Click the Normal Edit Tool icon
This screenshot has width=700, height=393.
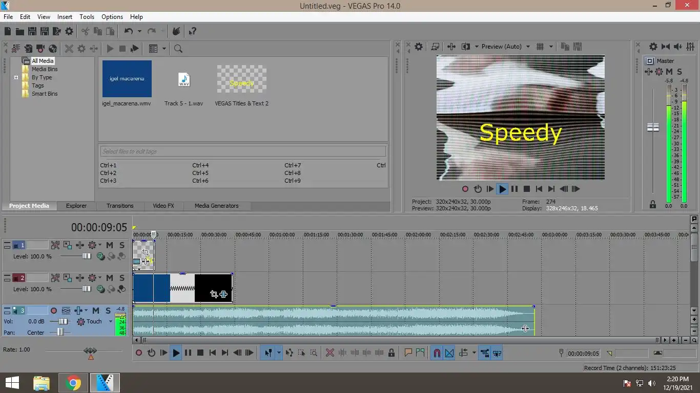269,353
